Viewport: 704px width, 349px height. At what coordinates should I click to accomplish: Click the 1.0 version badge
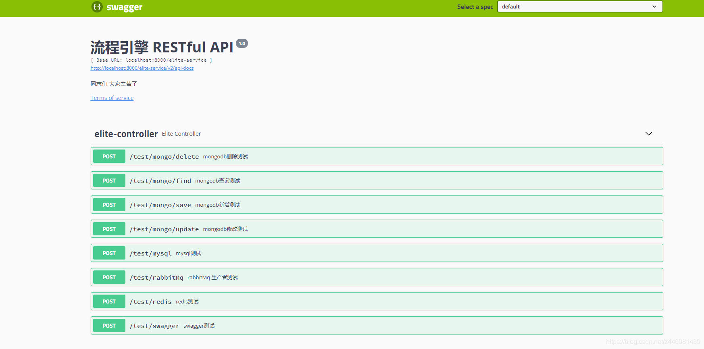coord(242,44)
